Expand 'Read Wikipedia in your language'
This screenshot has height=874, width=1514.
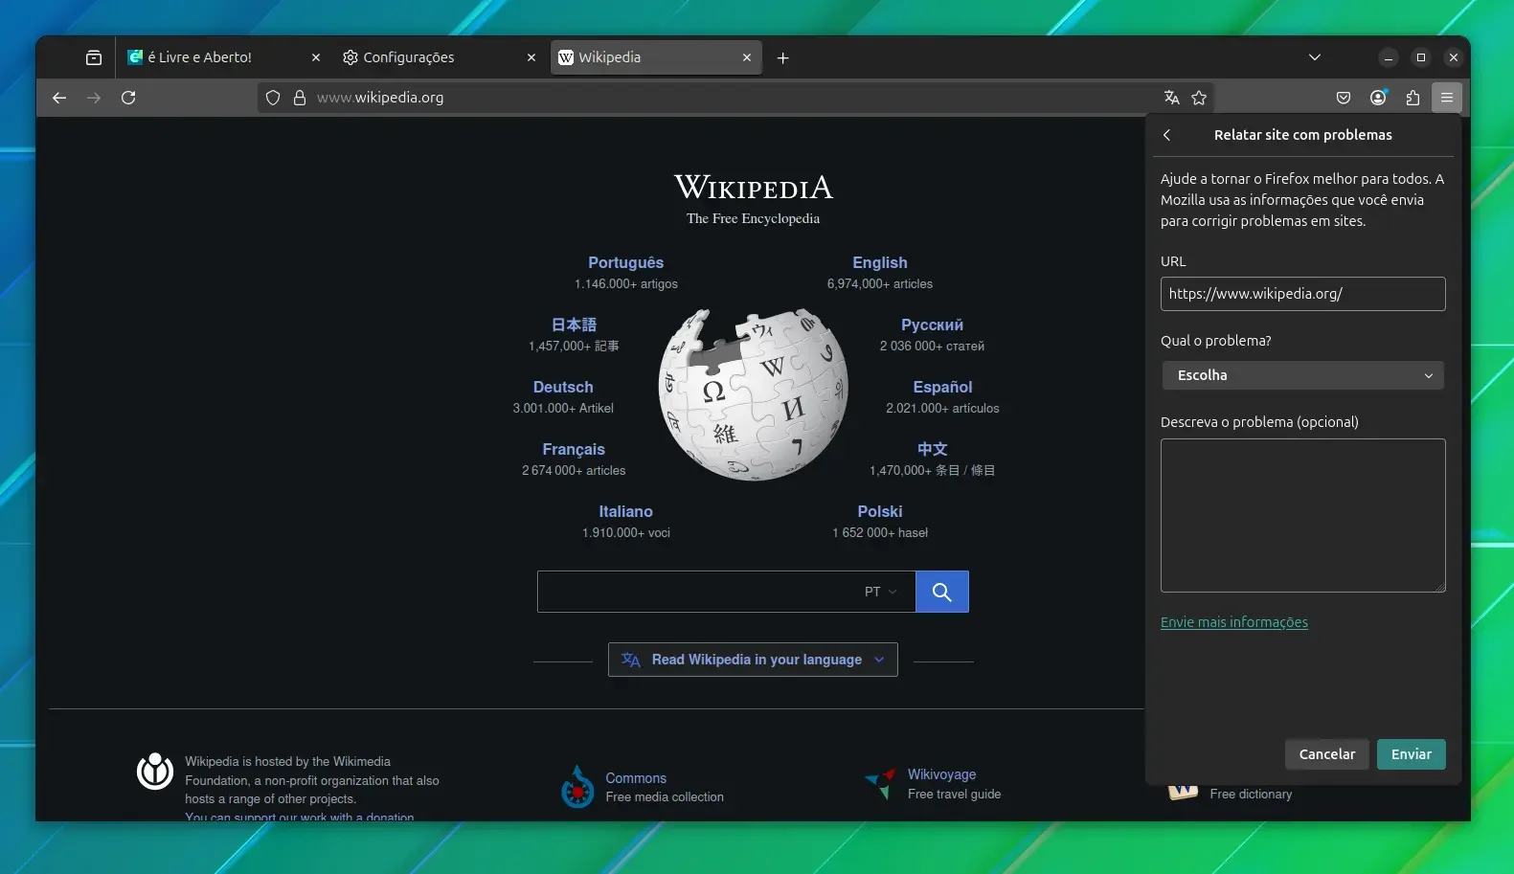tap(753, 660)
